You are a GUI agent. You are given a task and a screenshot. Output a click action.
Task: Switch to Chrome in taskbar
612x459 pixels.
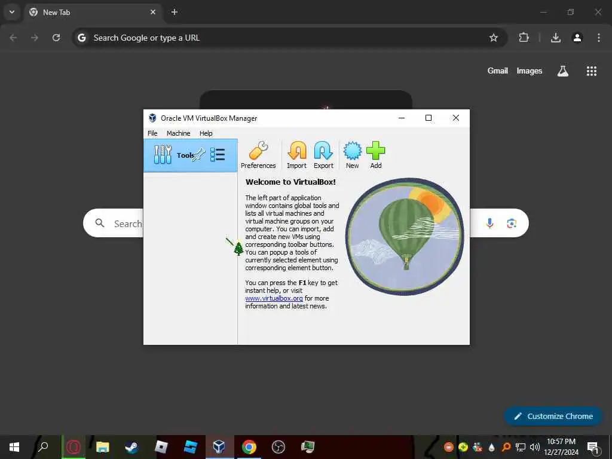click(x=249, y=447)
